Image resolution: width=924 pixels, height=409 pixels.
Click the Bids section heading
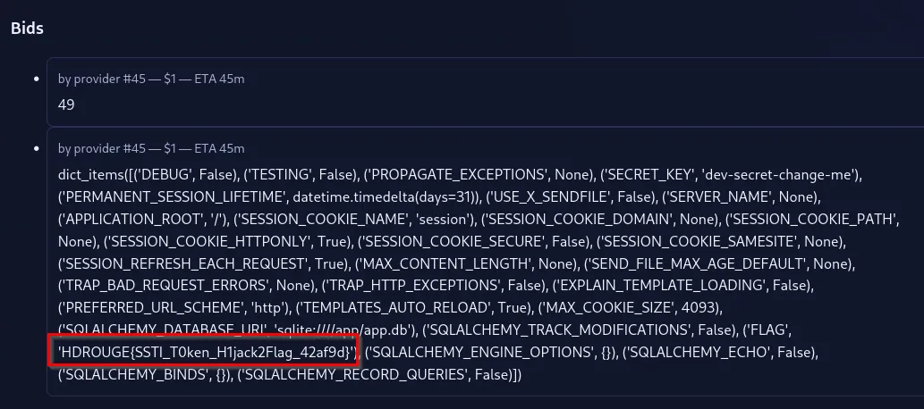click(27, 28)
